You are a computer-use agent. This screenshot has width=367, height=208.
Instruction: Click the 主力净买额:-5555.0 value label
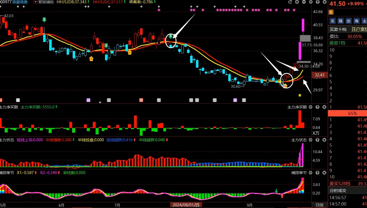pos(38,107)
